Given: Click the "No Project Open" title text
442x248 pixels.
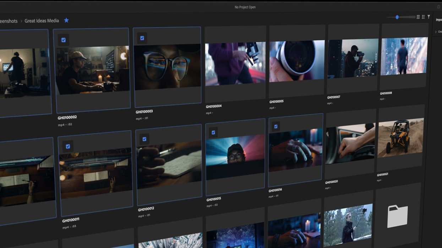Looking at the screenshot, I should click(x=245, y=7).
